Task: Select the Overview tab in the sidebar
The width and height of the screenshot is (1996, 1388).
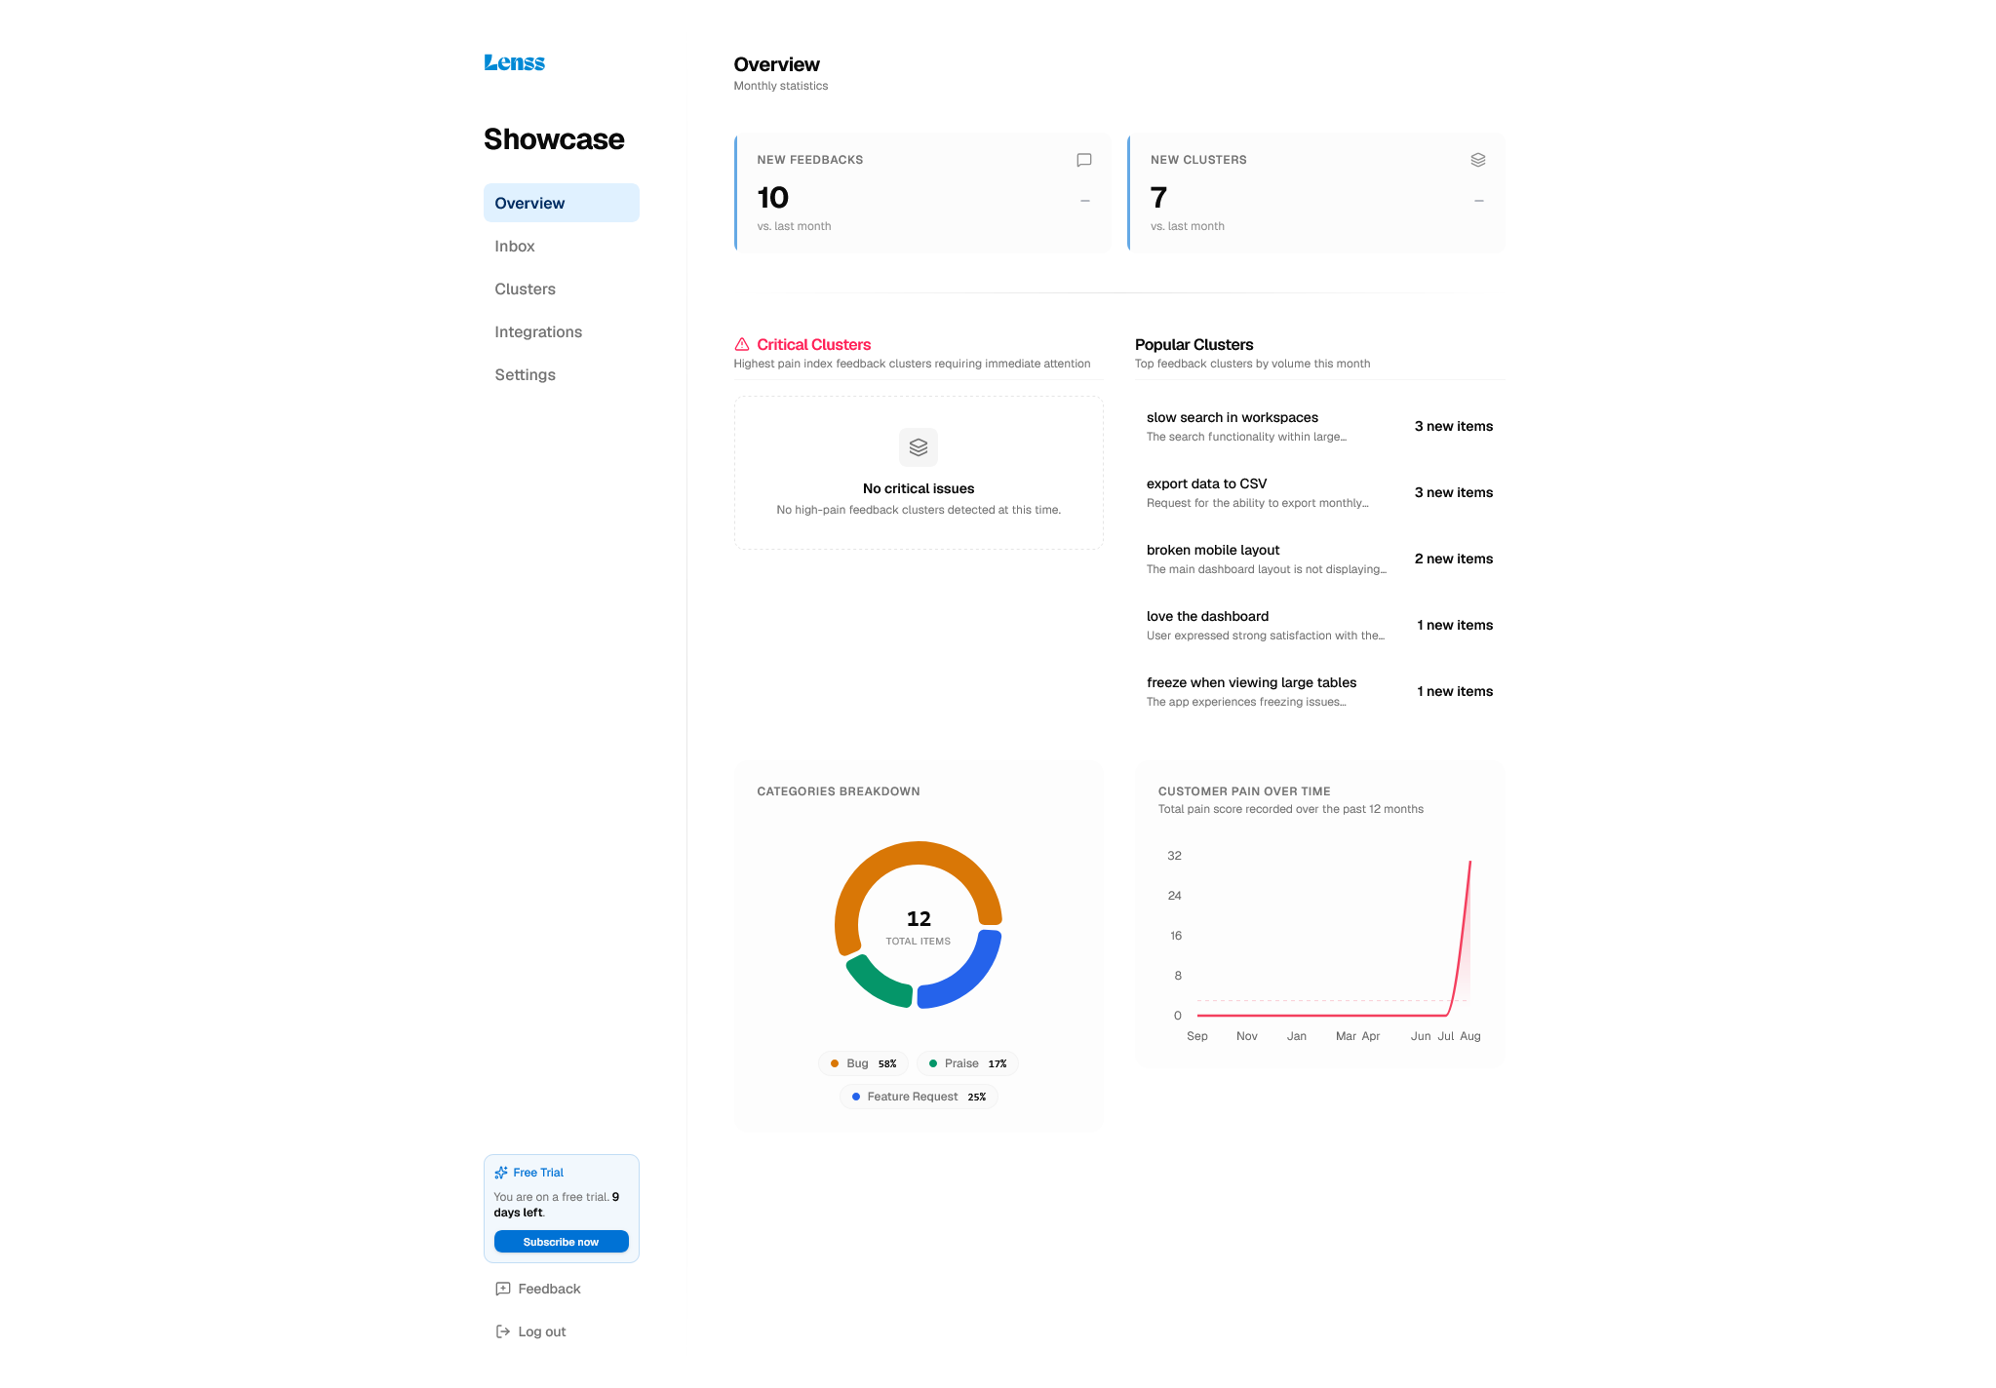Action: click(x=562, y=203)
